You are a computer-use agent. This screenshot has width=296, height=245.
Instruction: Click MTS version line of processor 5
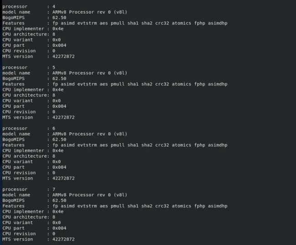pos(38,117)
